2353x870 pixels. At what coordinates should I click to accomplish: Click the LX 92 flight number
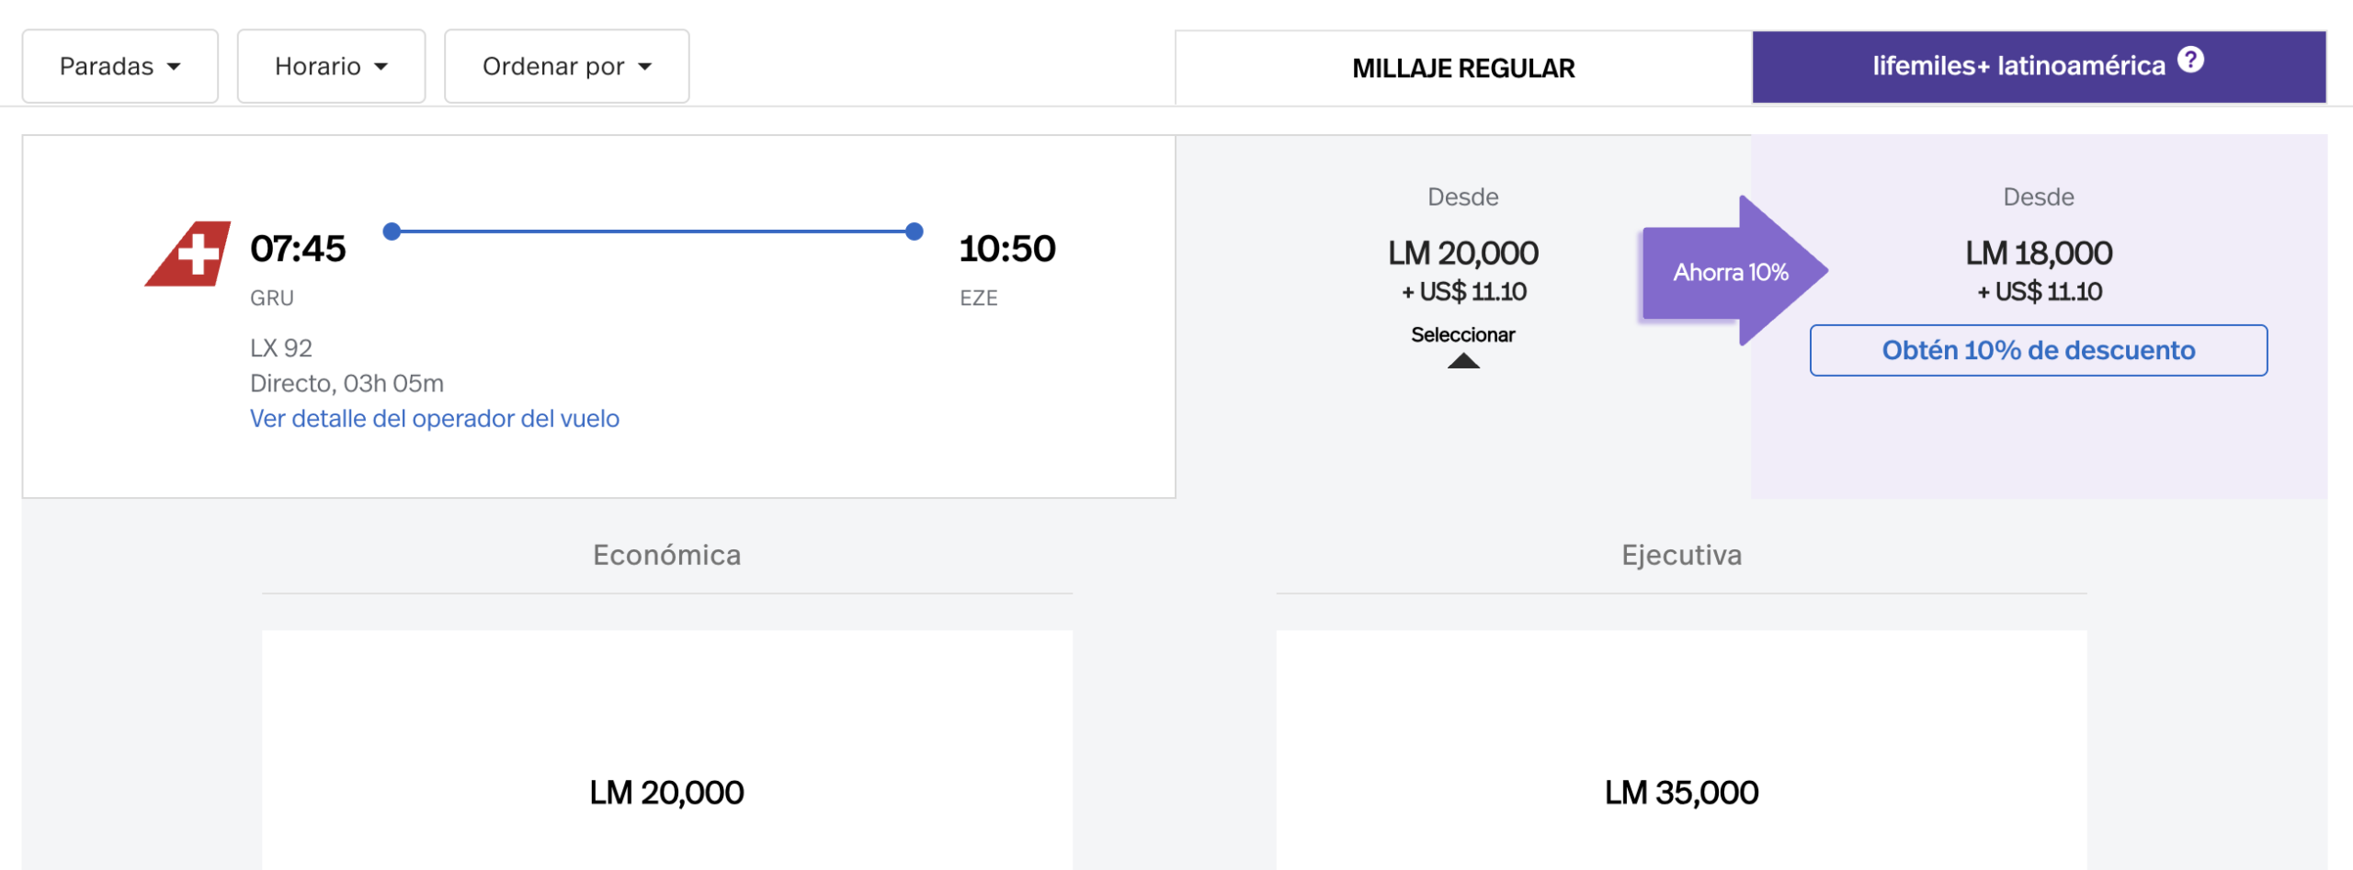281,348
